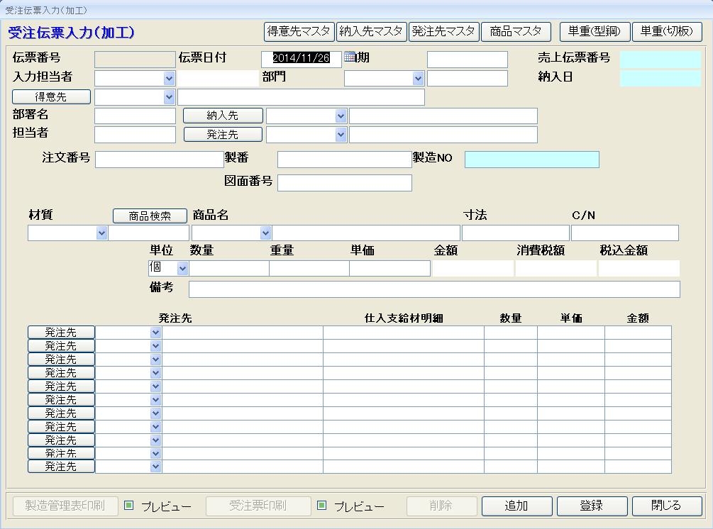
Task: Click the 単重(型鋼) button
Action: pos(595,32)
